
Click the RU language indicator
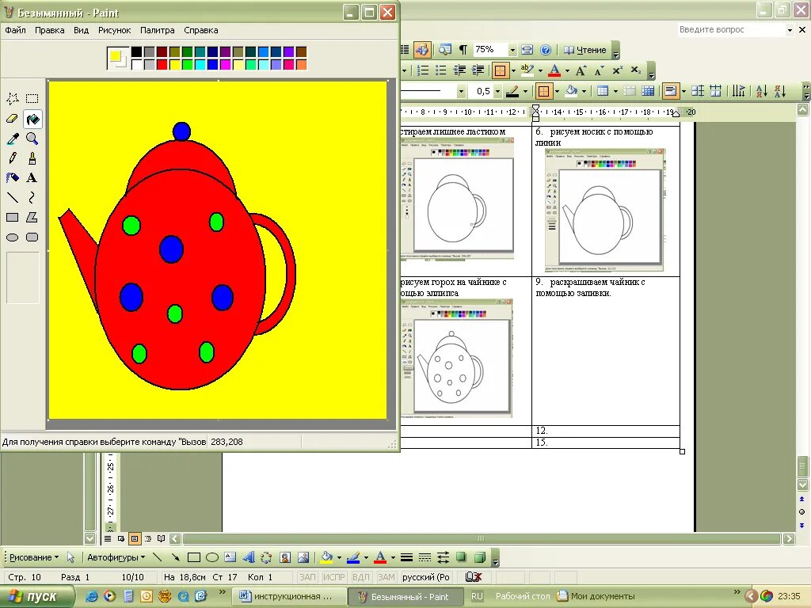[476, 596]
